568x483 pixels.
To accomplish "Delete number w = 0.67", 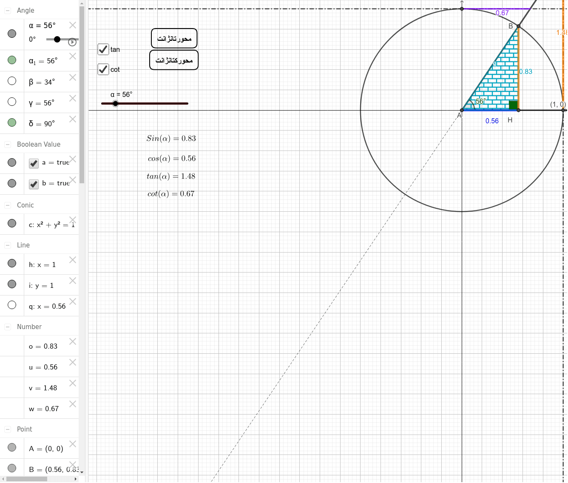I will (72, 404).
